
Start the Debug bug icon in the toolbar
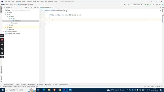pyautogui.click(x=148, y=5)
